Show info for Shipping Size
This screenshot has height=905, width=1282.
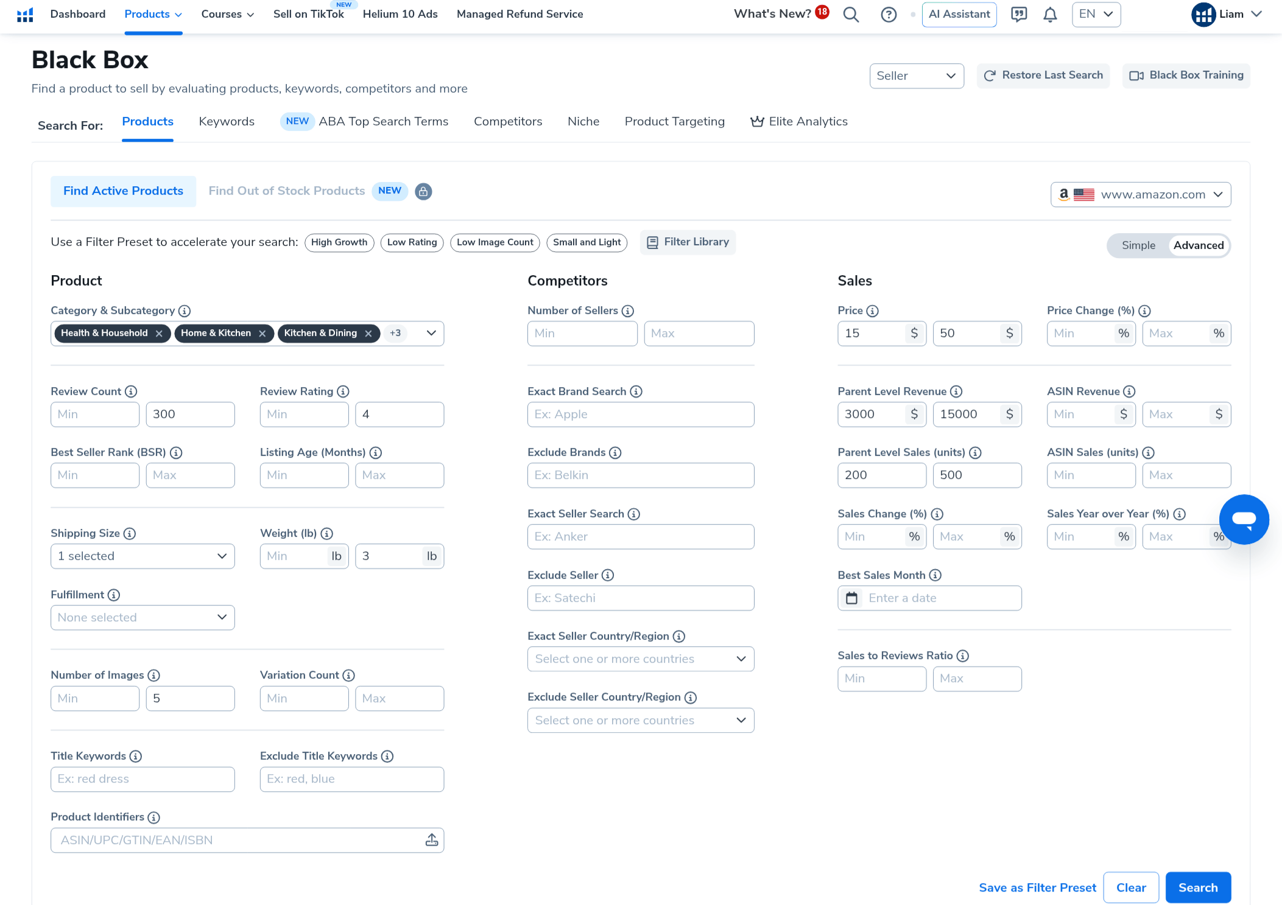point(130,534)
